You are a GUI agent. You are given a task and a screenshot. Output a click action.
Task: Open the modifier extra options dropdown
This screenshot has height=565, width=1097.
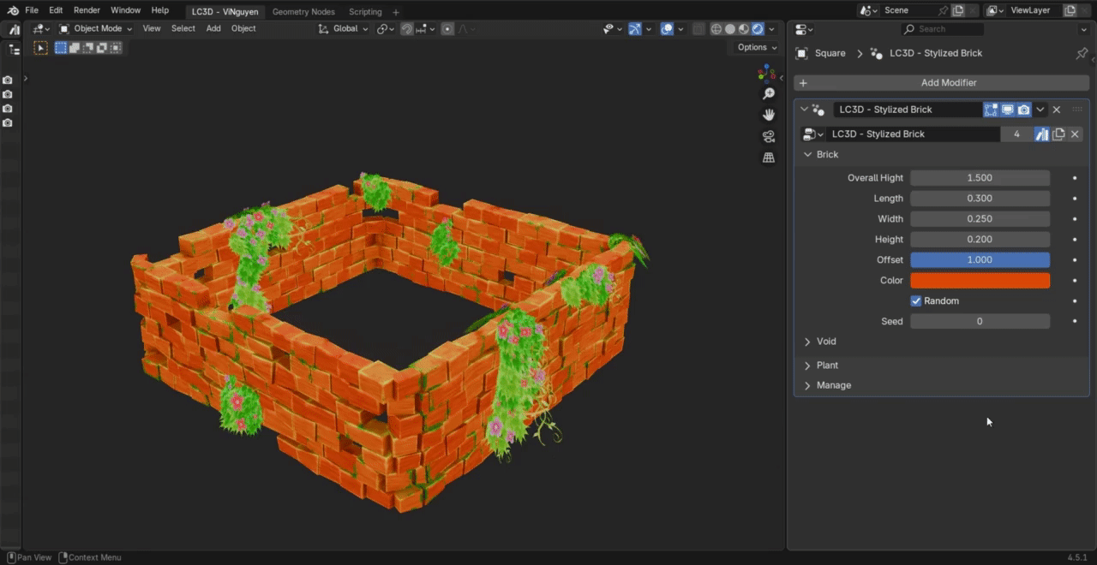(x=1040, y=110)
